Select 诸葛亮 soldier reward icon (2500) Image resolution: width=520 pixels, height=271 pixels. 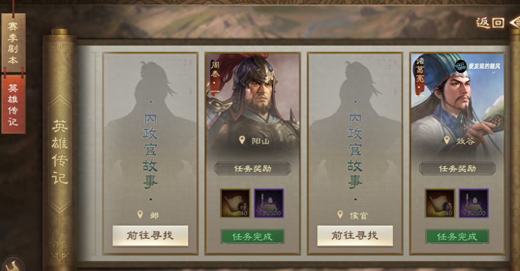pos(474,203)
